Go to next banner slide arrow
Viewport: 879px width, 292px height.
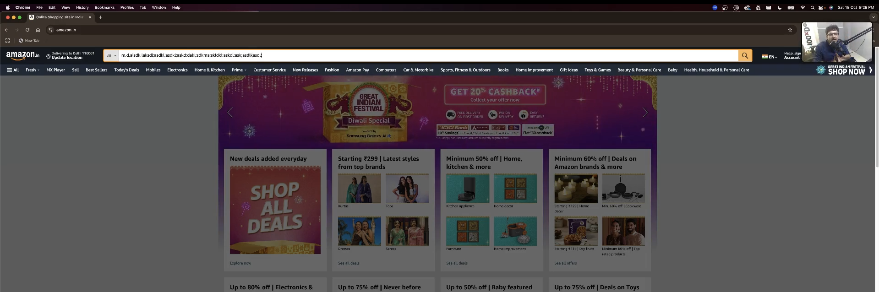point(645,112)
